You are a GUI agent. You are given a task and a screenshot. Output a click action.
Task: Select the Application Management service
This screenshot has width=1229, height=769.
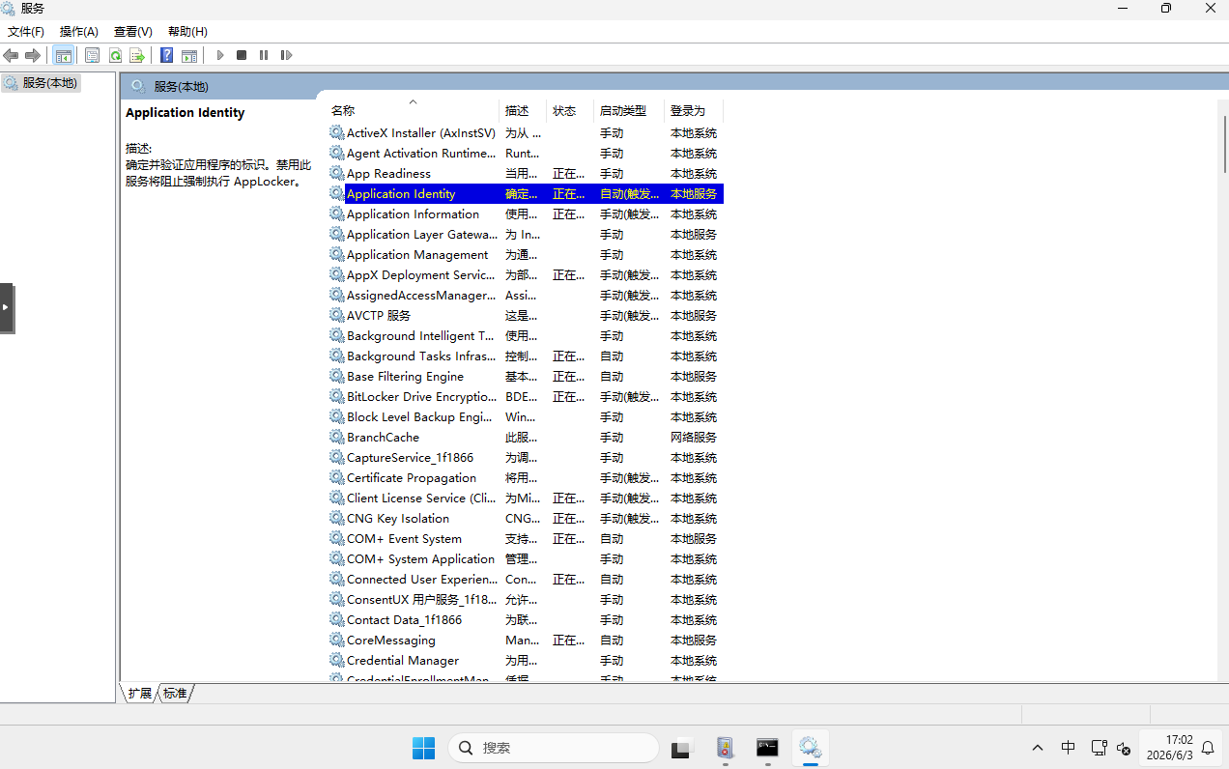click(x=526, y=254)
